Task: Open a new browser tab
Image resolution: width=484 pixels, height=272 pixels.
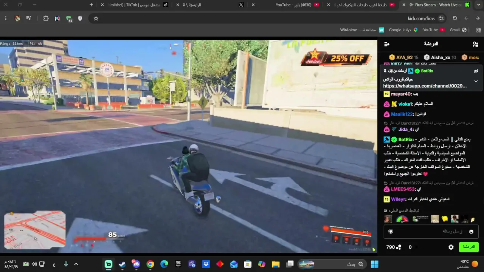Action: tap(91, 5)
